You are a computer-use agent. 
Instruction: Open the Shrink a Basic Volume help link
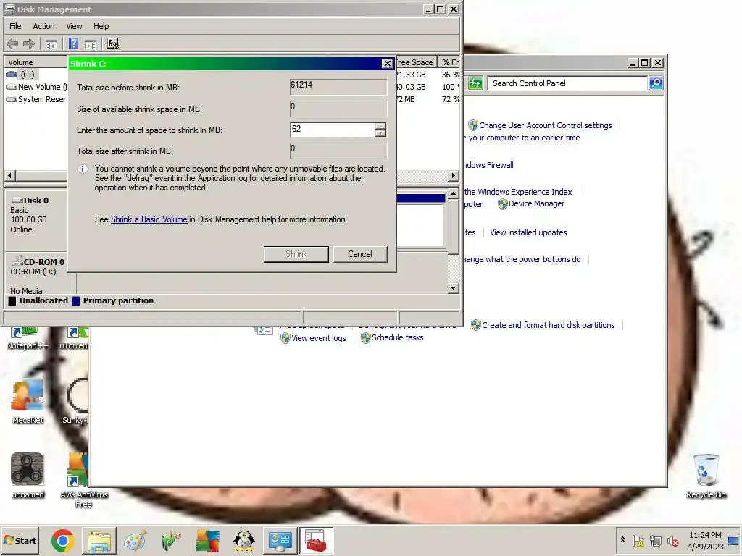coord(149,219)
